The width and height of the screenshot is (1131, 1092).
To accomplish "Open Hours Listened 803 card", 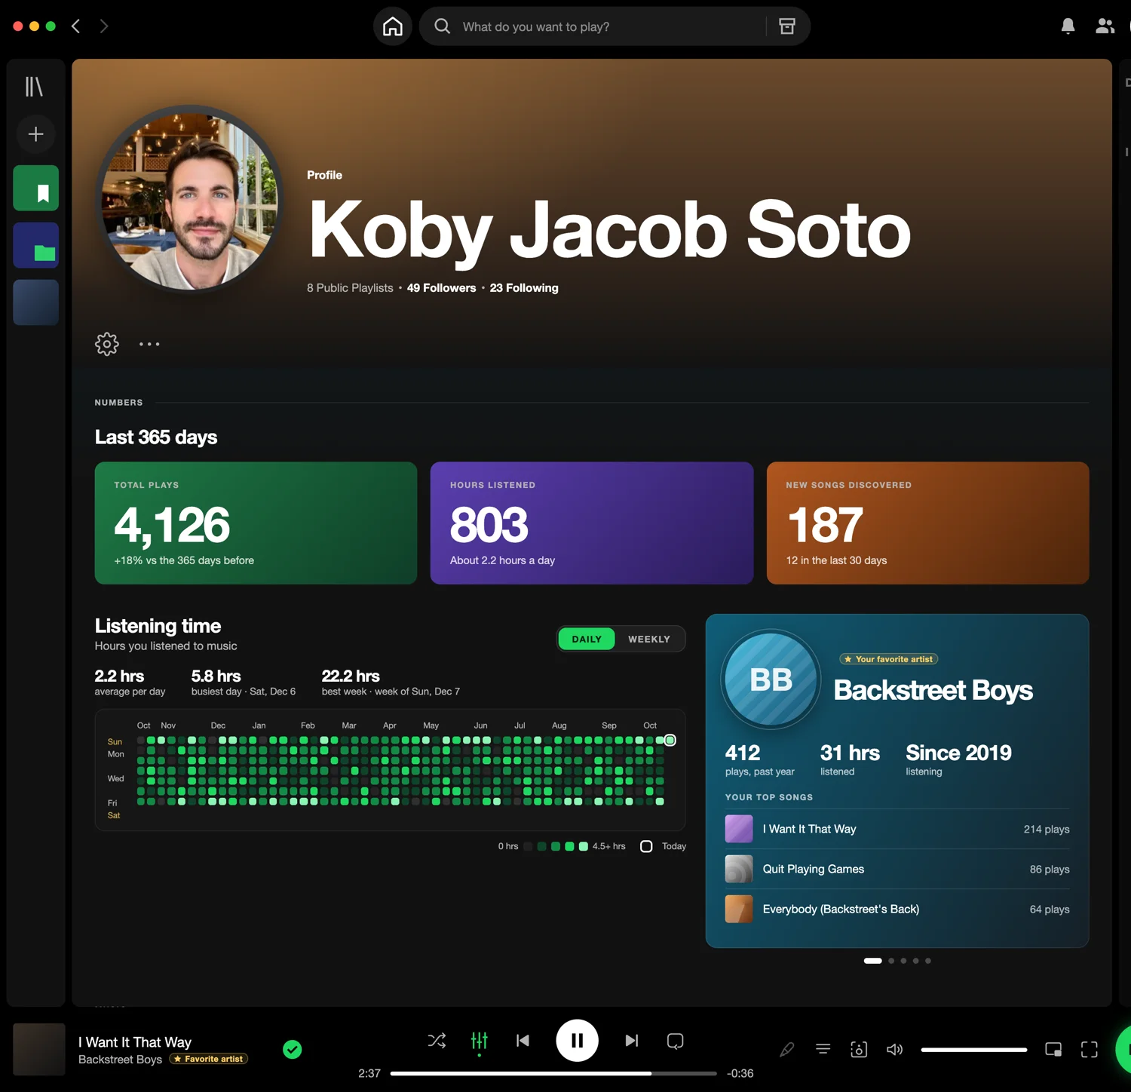I will [x=592, y=523].
